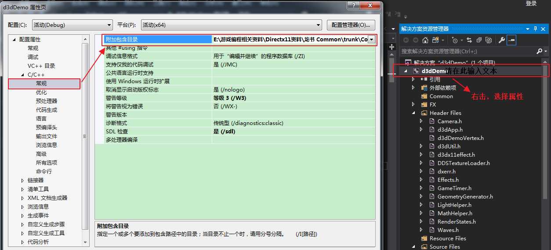551x250 pixels.
Task: Click the 引用 references icon
Action: (x=424, y=79)
